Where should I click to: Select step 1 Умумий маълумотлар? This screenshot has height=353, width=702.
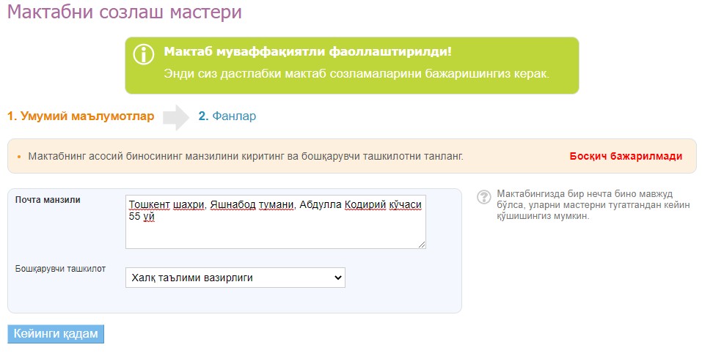click(x=81, y=116)
